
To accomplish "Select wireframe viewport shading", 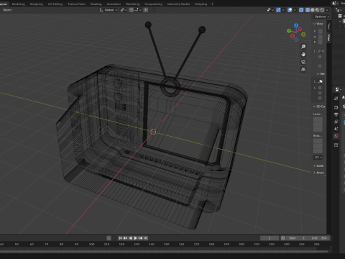I will [308, 10].
